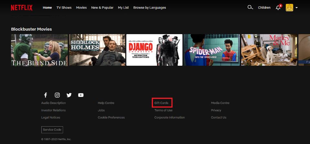This screenshot has height=144, width=310.
Task: Open Corporate Information link
Action: pos(170,117)
